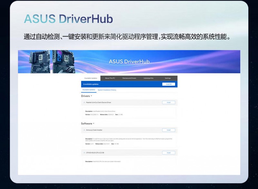This screenshot has width=258, height=189.
Task: Open the Individual Kits tab
Action: (148, 78)
